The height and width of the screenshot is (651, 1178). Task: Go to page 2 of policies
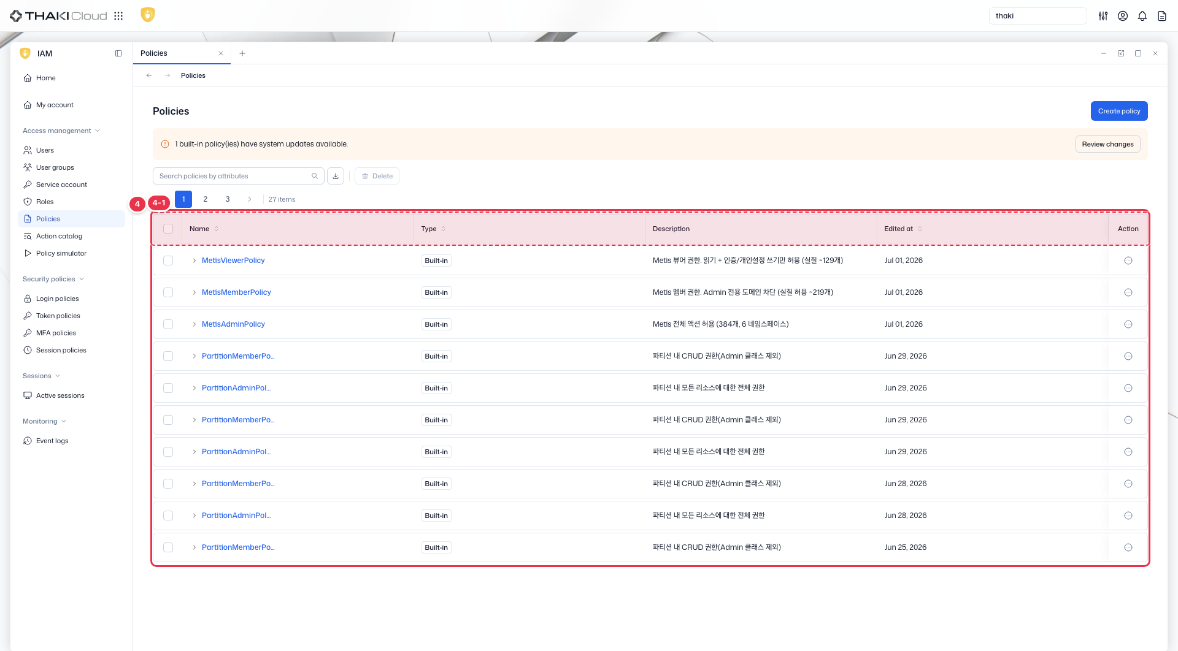pos(206,199)
